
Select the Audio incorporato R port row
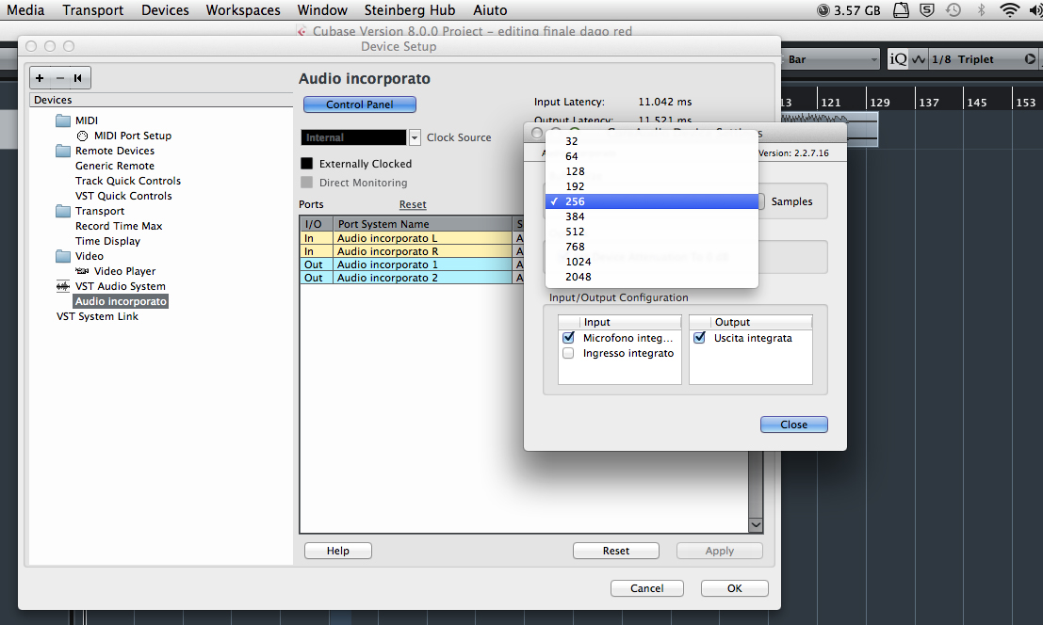tap(412, 251)
